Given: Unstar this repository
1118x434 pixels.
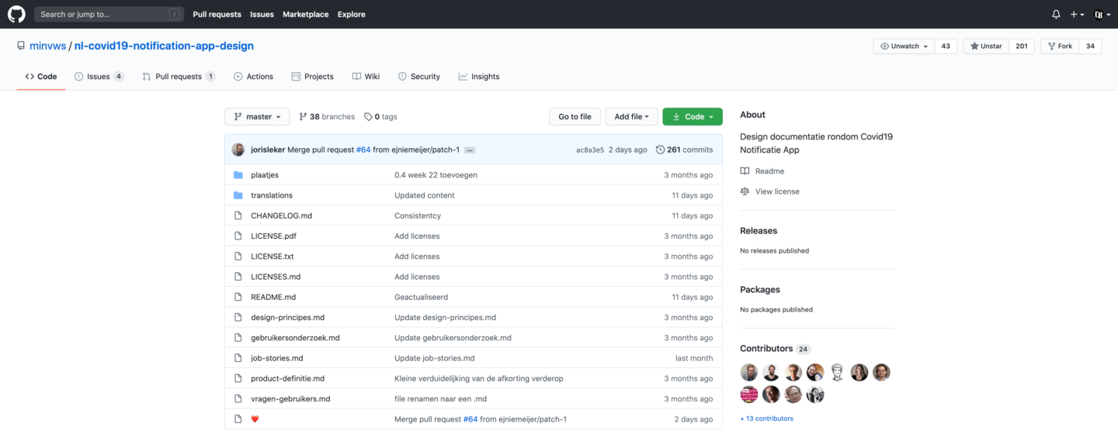Looking at the screenshot, I should click(985, 46).
